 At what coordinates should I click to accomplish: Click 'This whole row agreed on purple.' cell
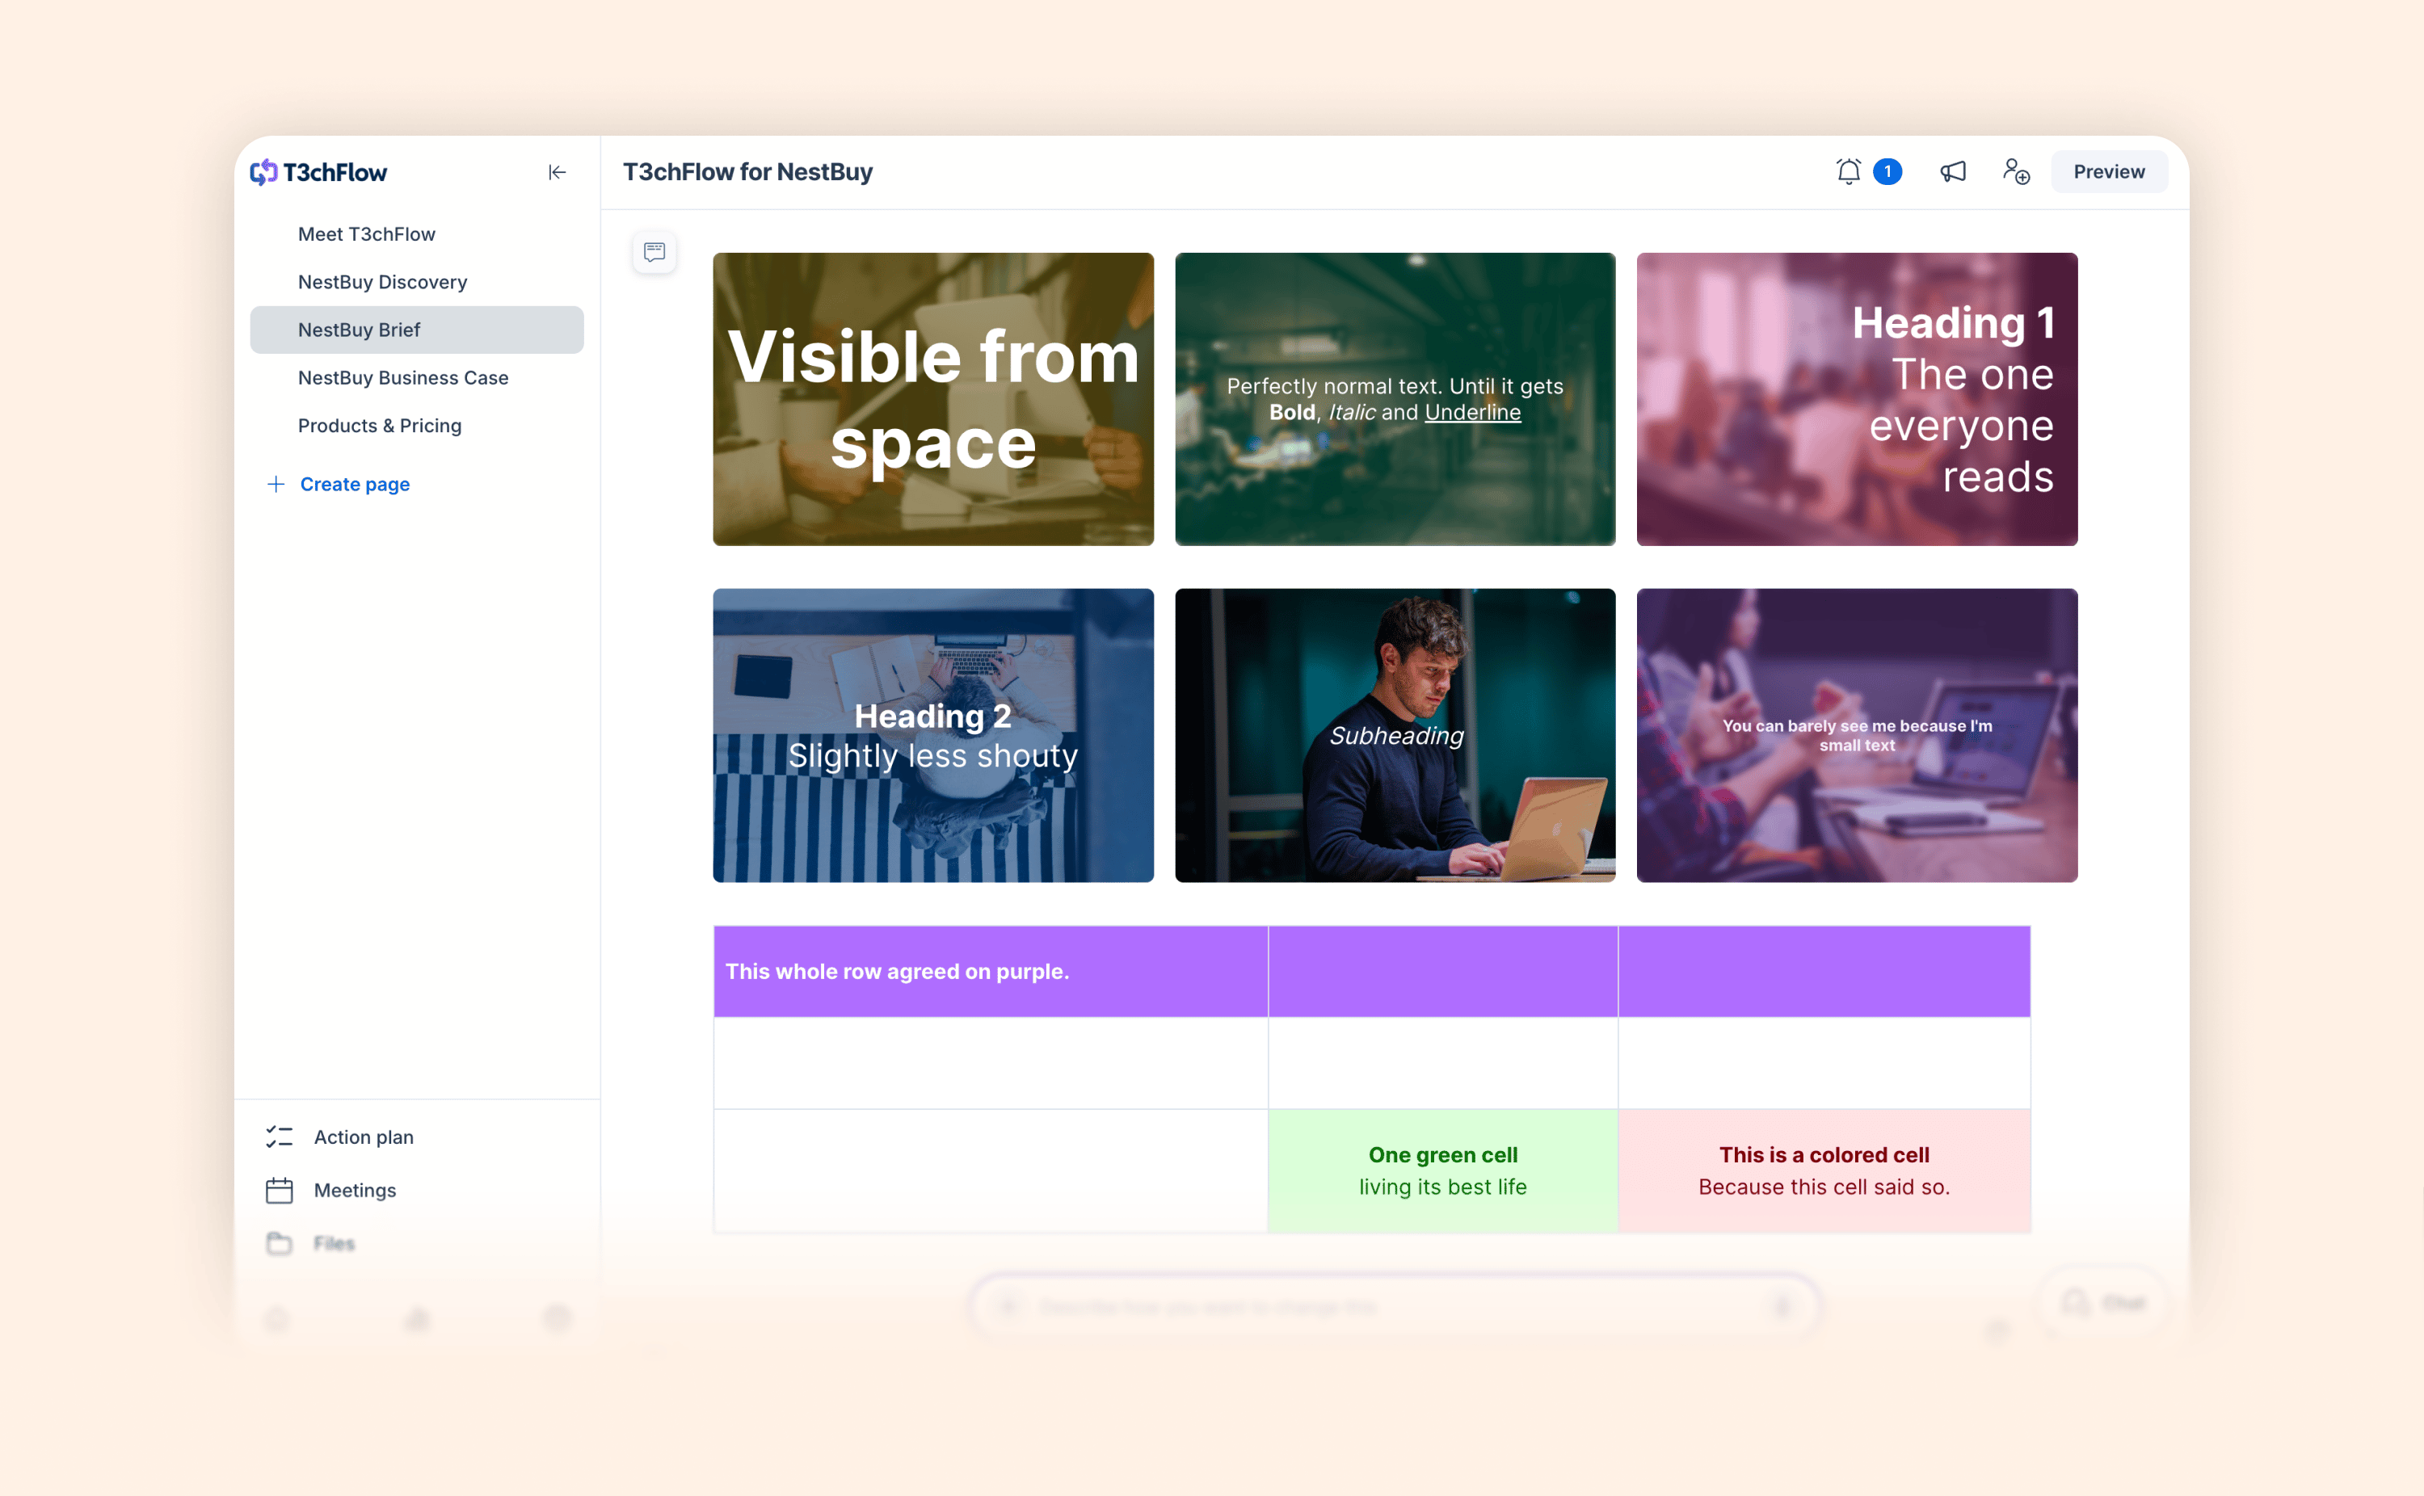pyautogui.click(x=991, y=972)
